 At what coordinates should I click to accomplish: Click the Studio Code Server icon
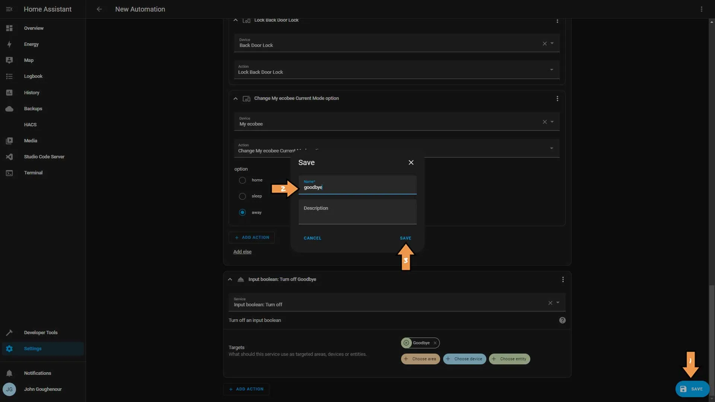coord(9,156)
